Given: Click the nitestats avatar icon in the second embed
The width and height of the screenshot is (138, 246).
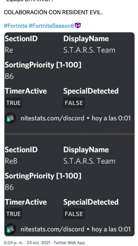Looking at the screenshot, I should tap(10, 229).
